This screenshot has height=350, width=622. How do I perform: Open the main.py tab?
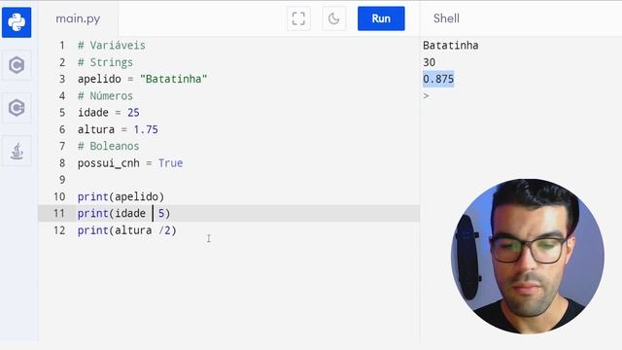coord(78,18)
